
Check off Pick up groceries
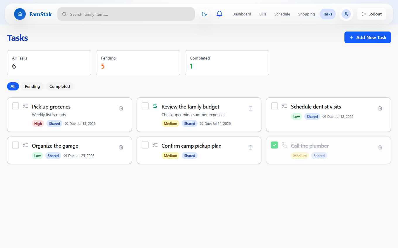coord(16,106)
